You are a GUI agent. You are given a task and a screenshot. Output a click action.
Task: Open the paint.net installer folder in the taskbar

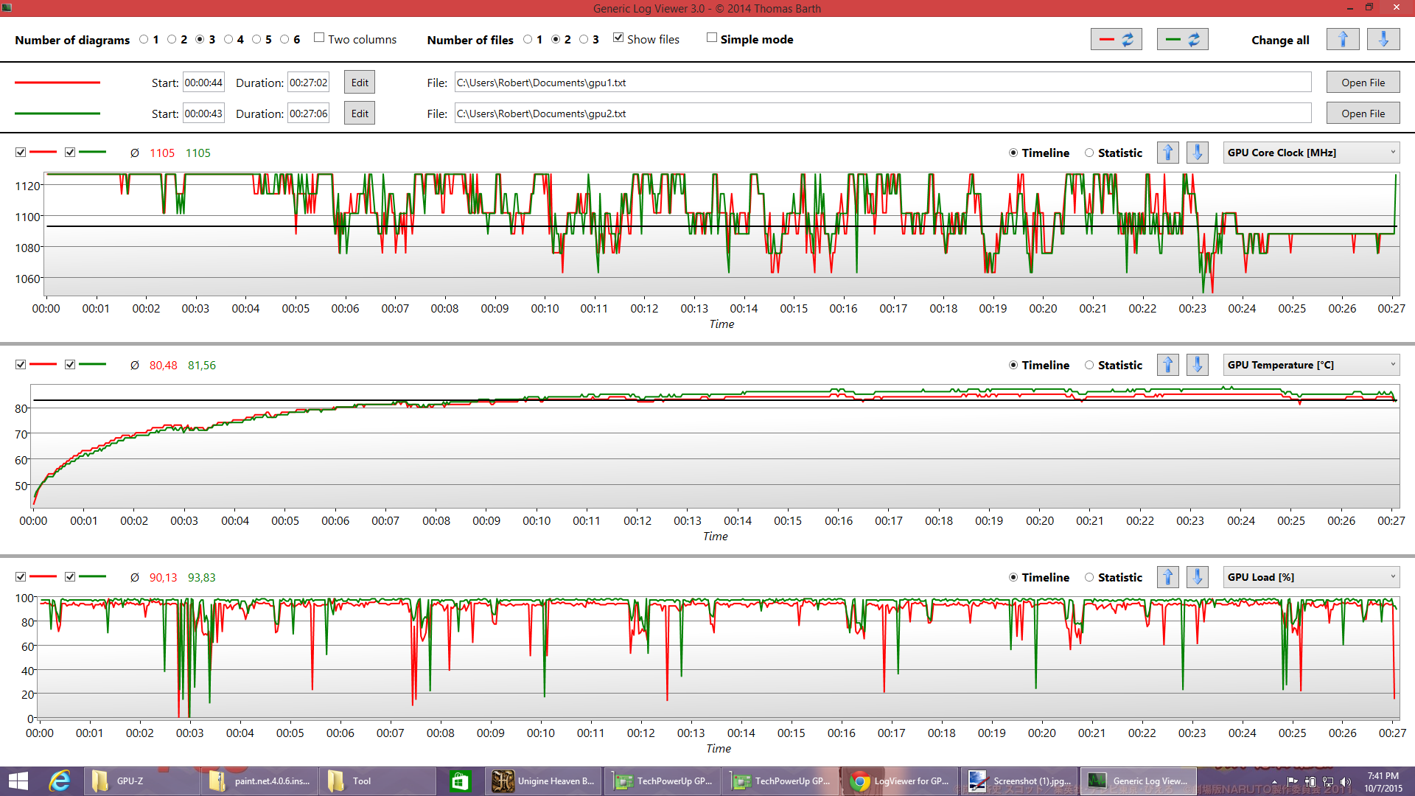tap(259, 781)
